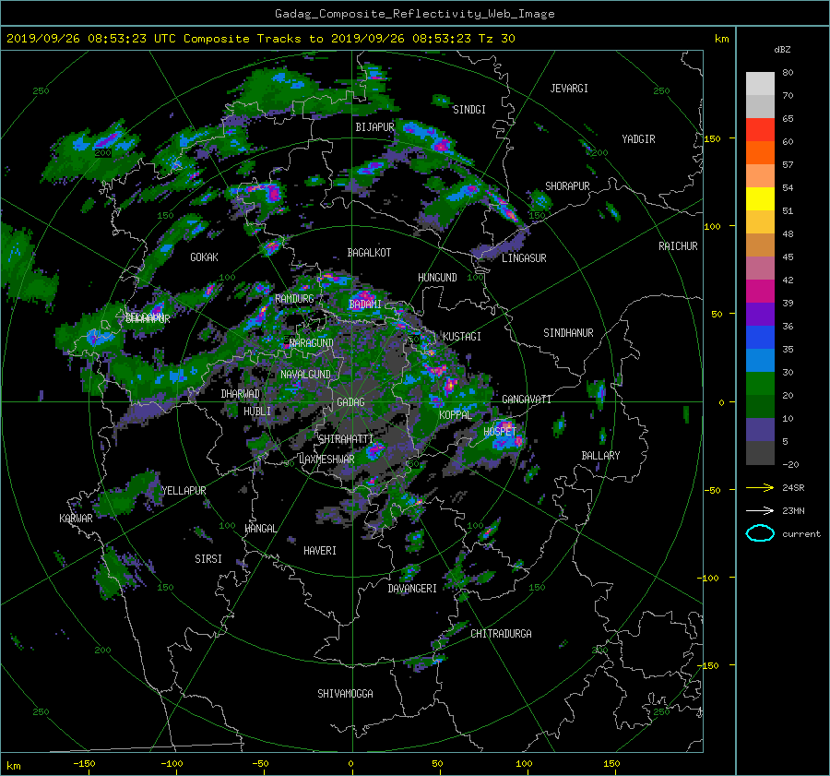830x776 pixels.
Task: Click the YADGIR town label
Action: (638, 139)
